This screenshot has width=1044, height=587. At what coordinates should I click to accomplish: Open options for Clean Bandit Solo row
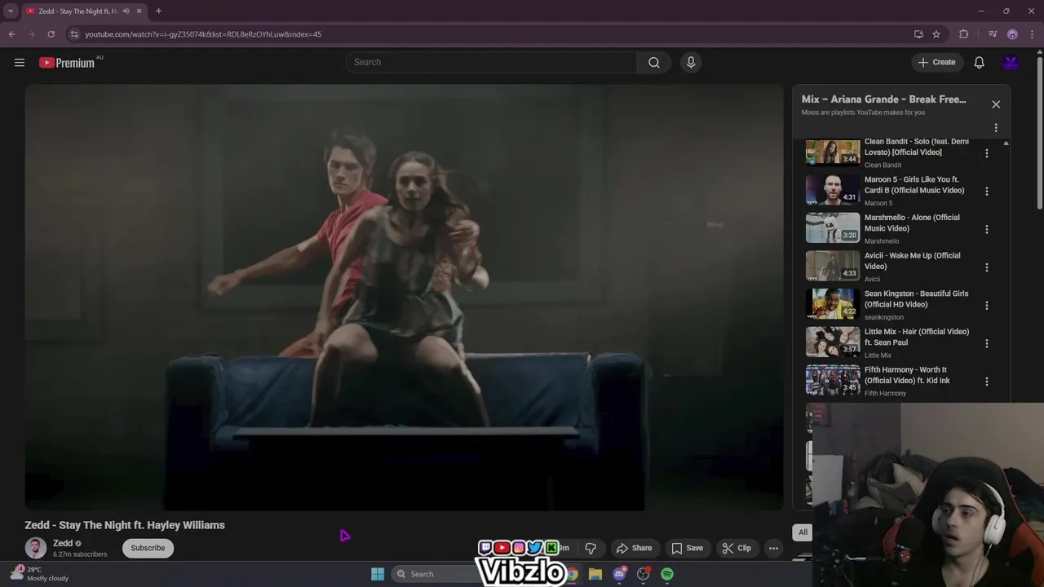tap(987, 153)
